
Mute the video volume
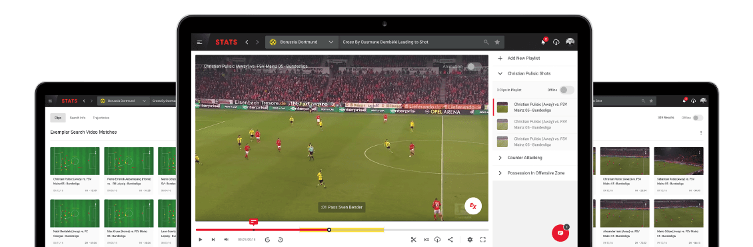[226, 239]
